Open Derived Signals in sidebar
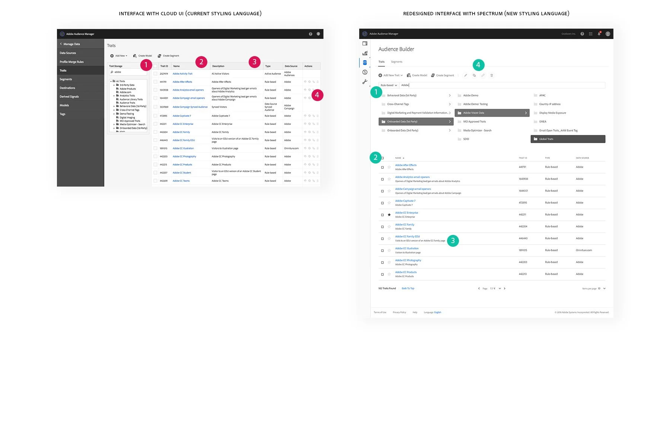 [80, 97]
